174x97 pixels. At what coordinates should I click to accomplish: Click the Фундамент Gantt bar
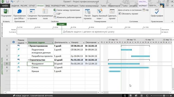point(124,64)
